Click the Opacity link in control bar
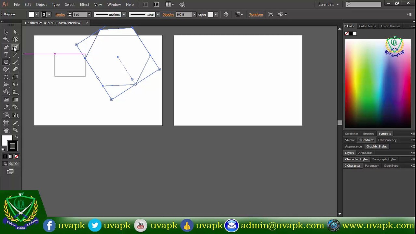Screen dimensions: 416x234 coord(168,15)
